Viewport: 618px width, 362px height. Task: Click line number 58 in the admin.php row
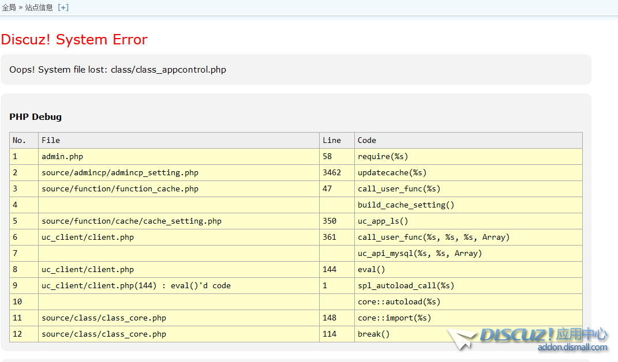pyautogui.click(x=337, y=156)
